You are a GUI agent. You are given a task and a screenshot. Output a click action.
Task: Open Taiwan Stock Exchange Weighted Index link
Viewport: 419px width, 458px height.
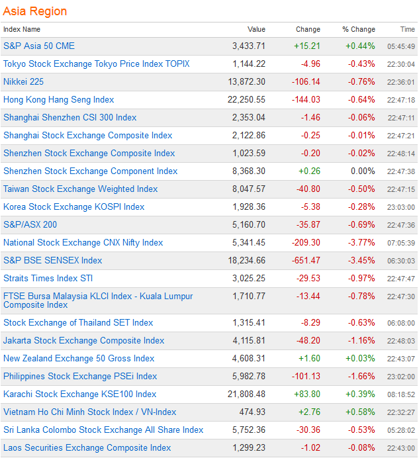(80, 189)
